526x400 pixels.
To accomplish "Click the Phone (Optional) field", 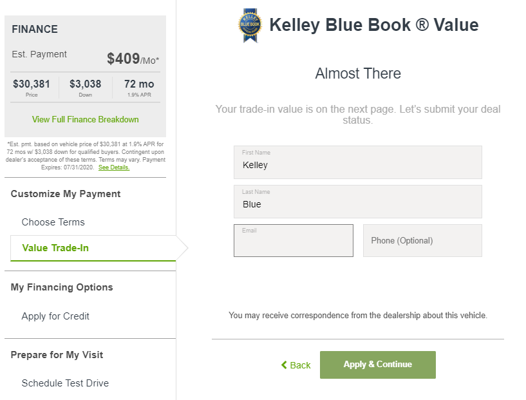I will pos(422,241).
